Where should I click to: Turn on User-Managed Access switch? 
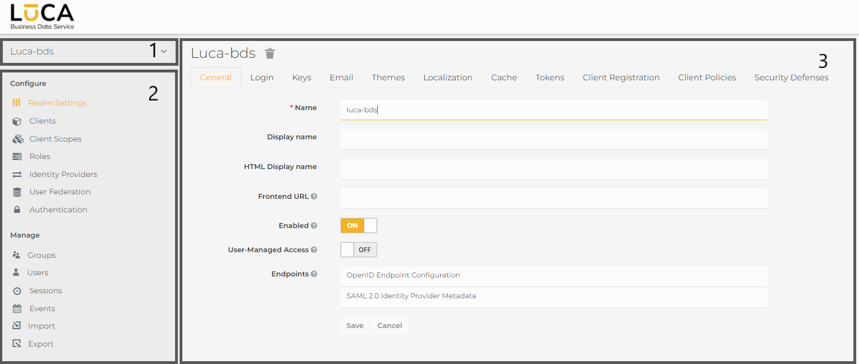359,250
